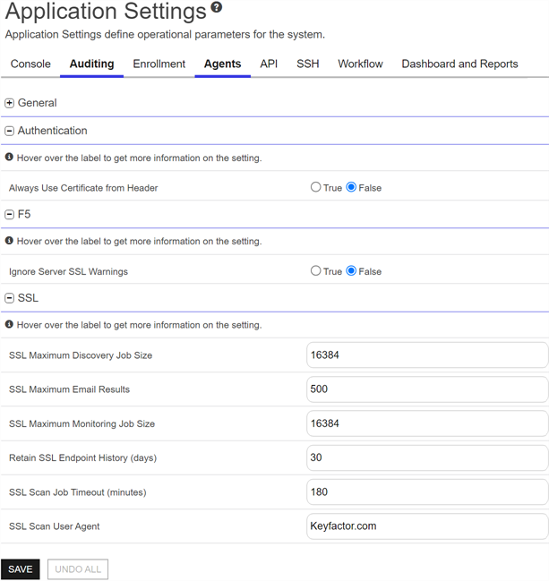Select False for Ignore Server SSL Warnings
The height and width of the screenshot is (581, 549).
pyautogui.click(x=351, y=271)
